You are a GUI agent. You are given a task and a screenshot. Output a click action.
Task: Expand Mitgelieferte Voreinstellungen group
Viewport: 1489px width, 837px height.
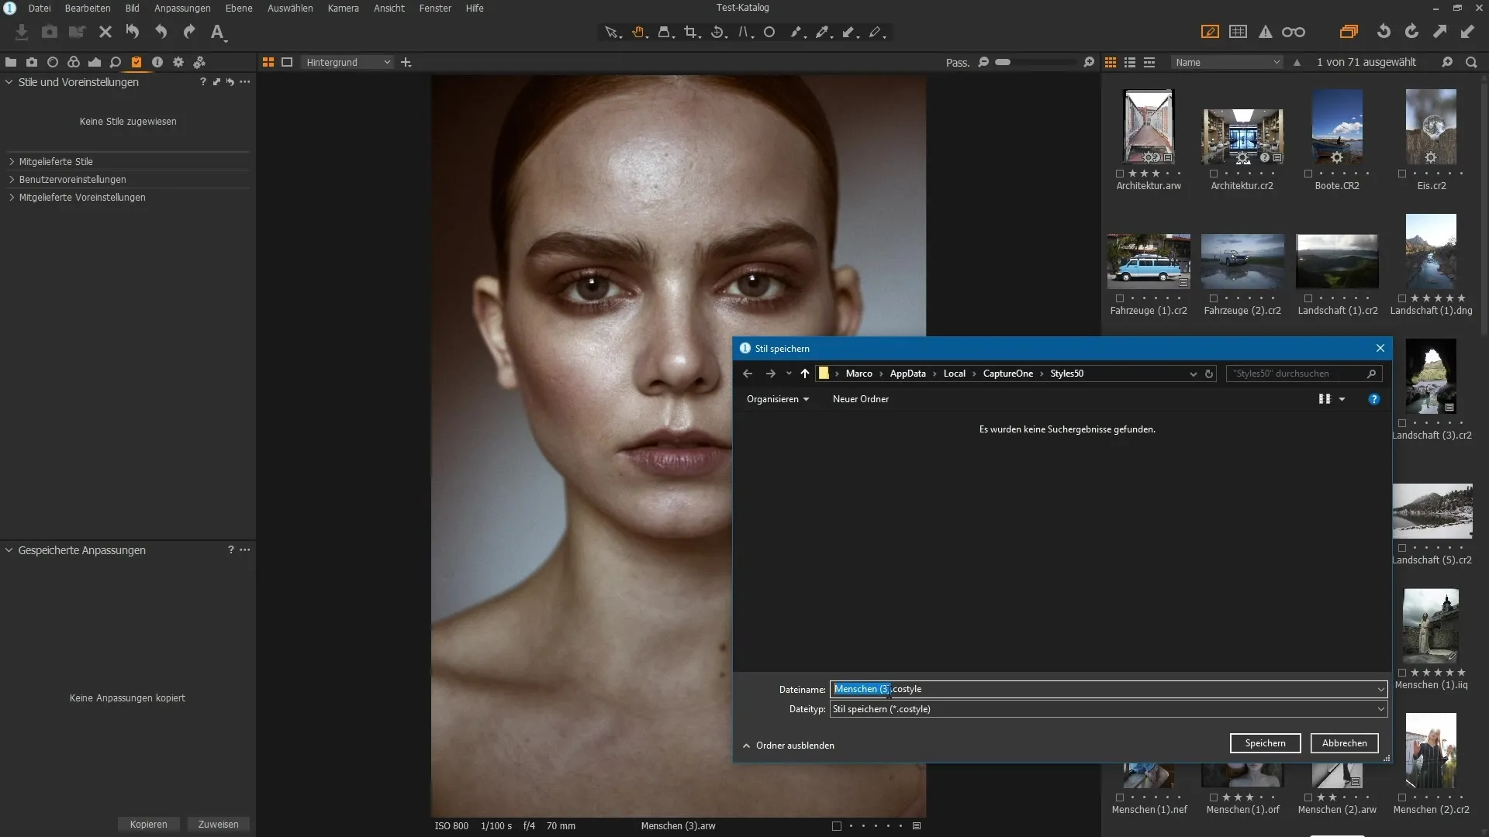point(12,198)
